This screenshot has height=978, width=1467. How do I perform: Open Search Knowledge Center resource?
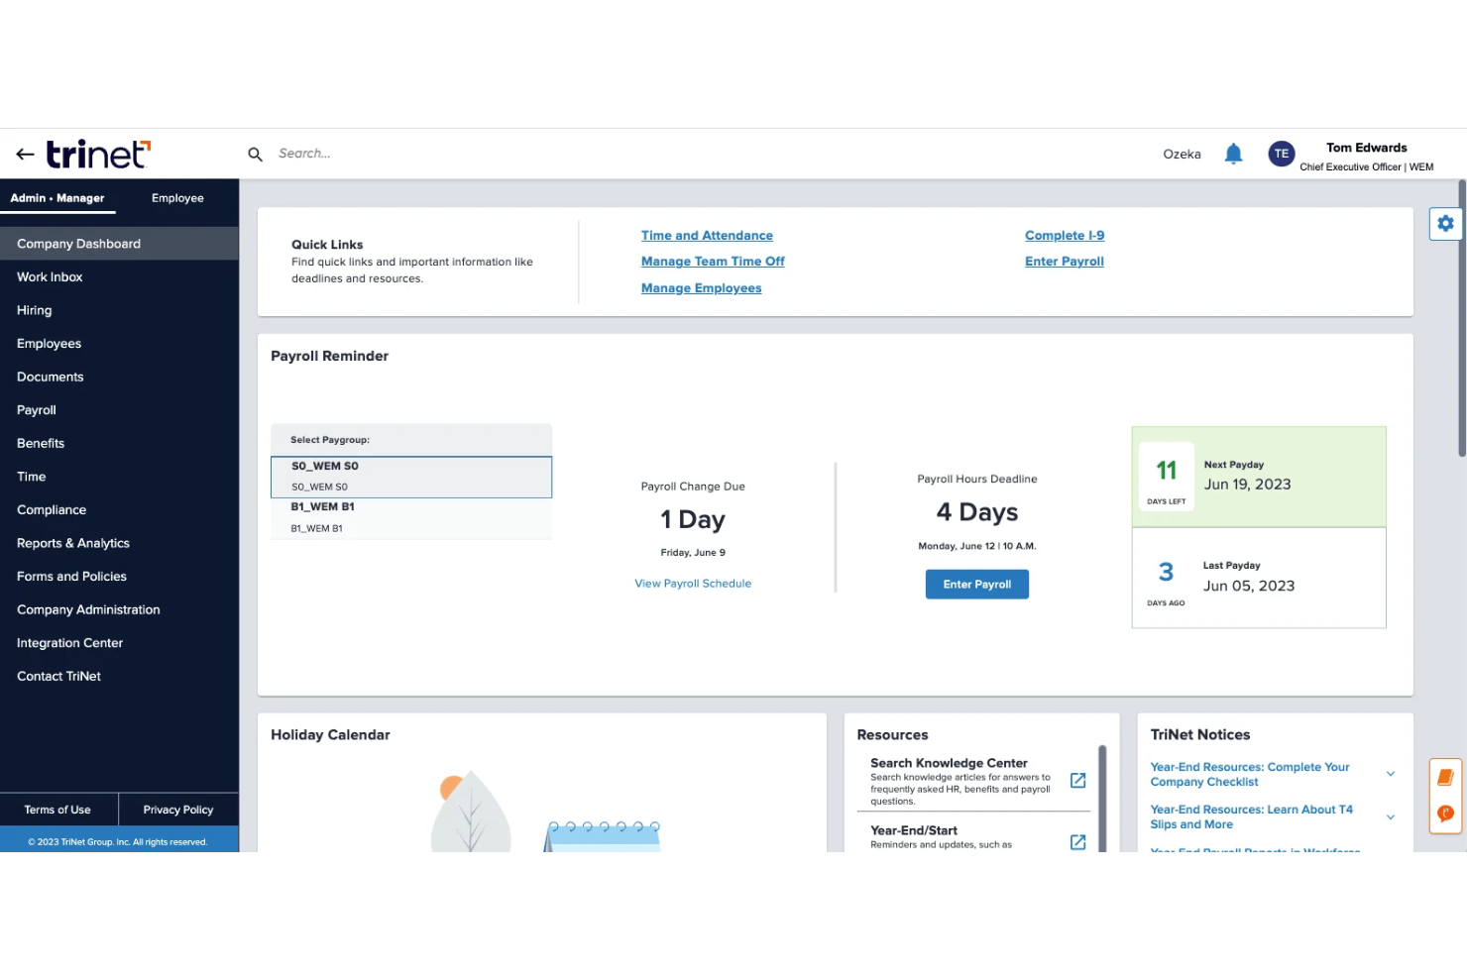click(x=949, y=763)
